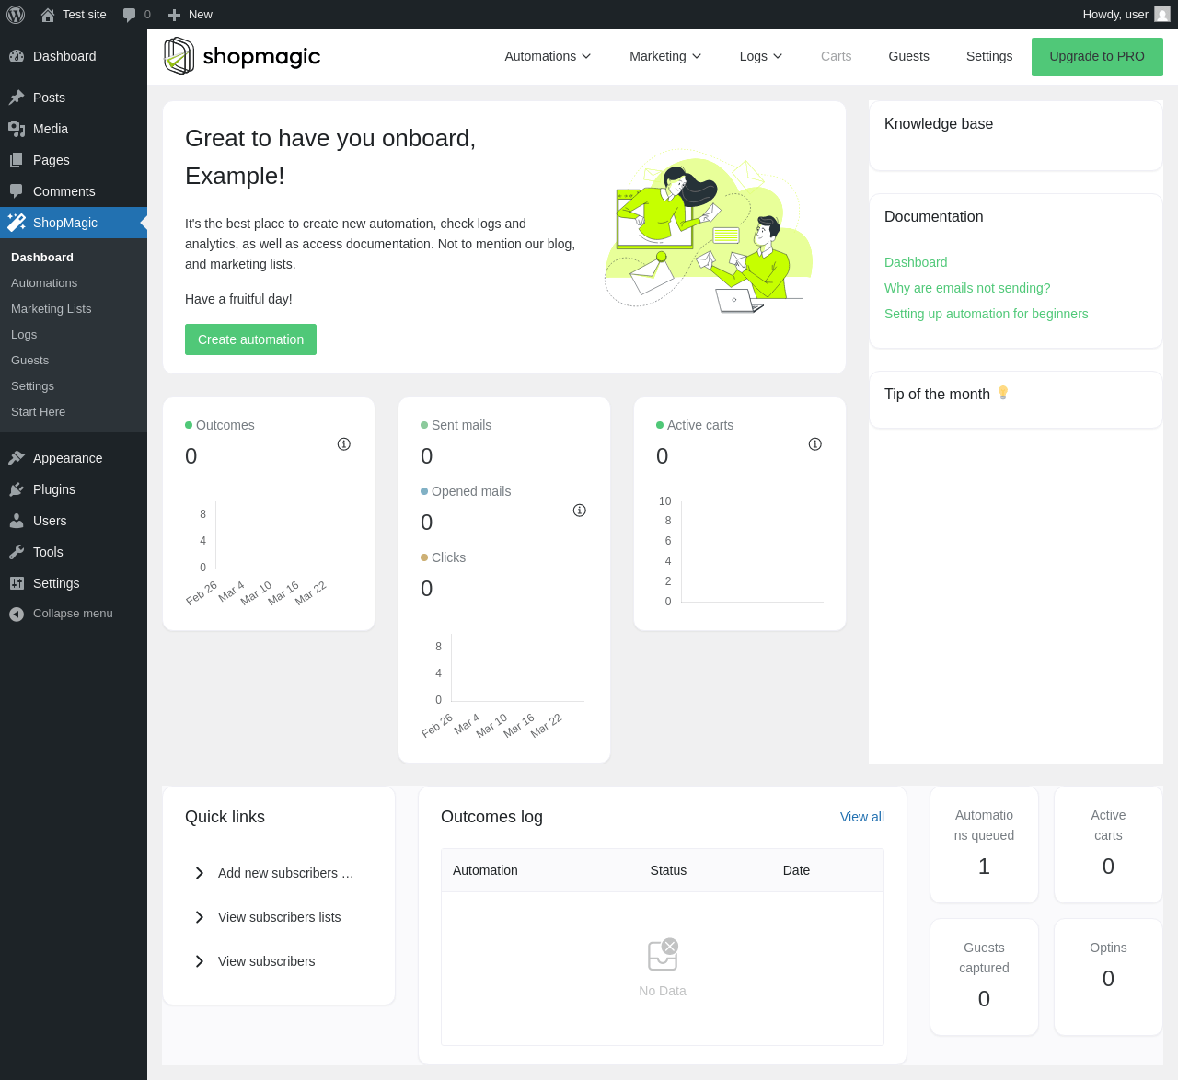Open Setting up automation for beginners link

987,314
